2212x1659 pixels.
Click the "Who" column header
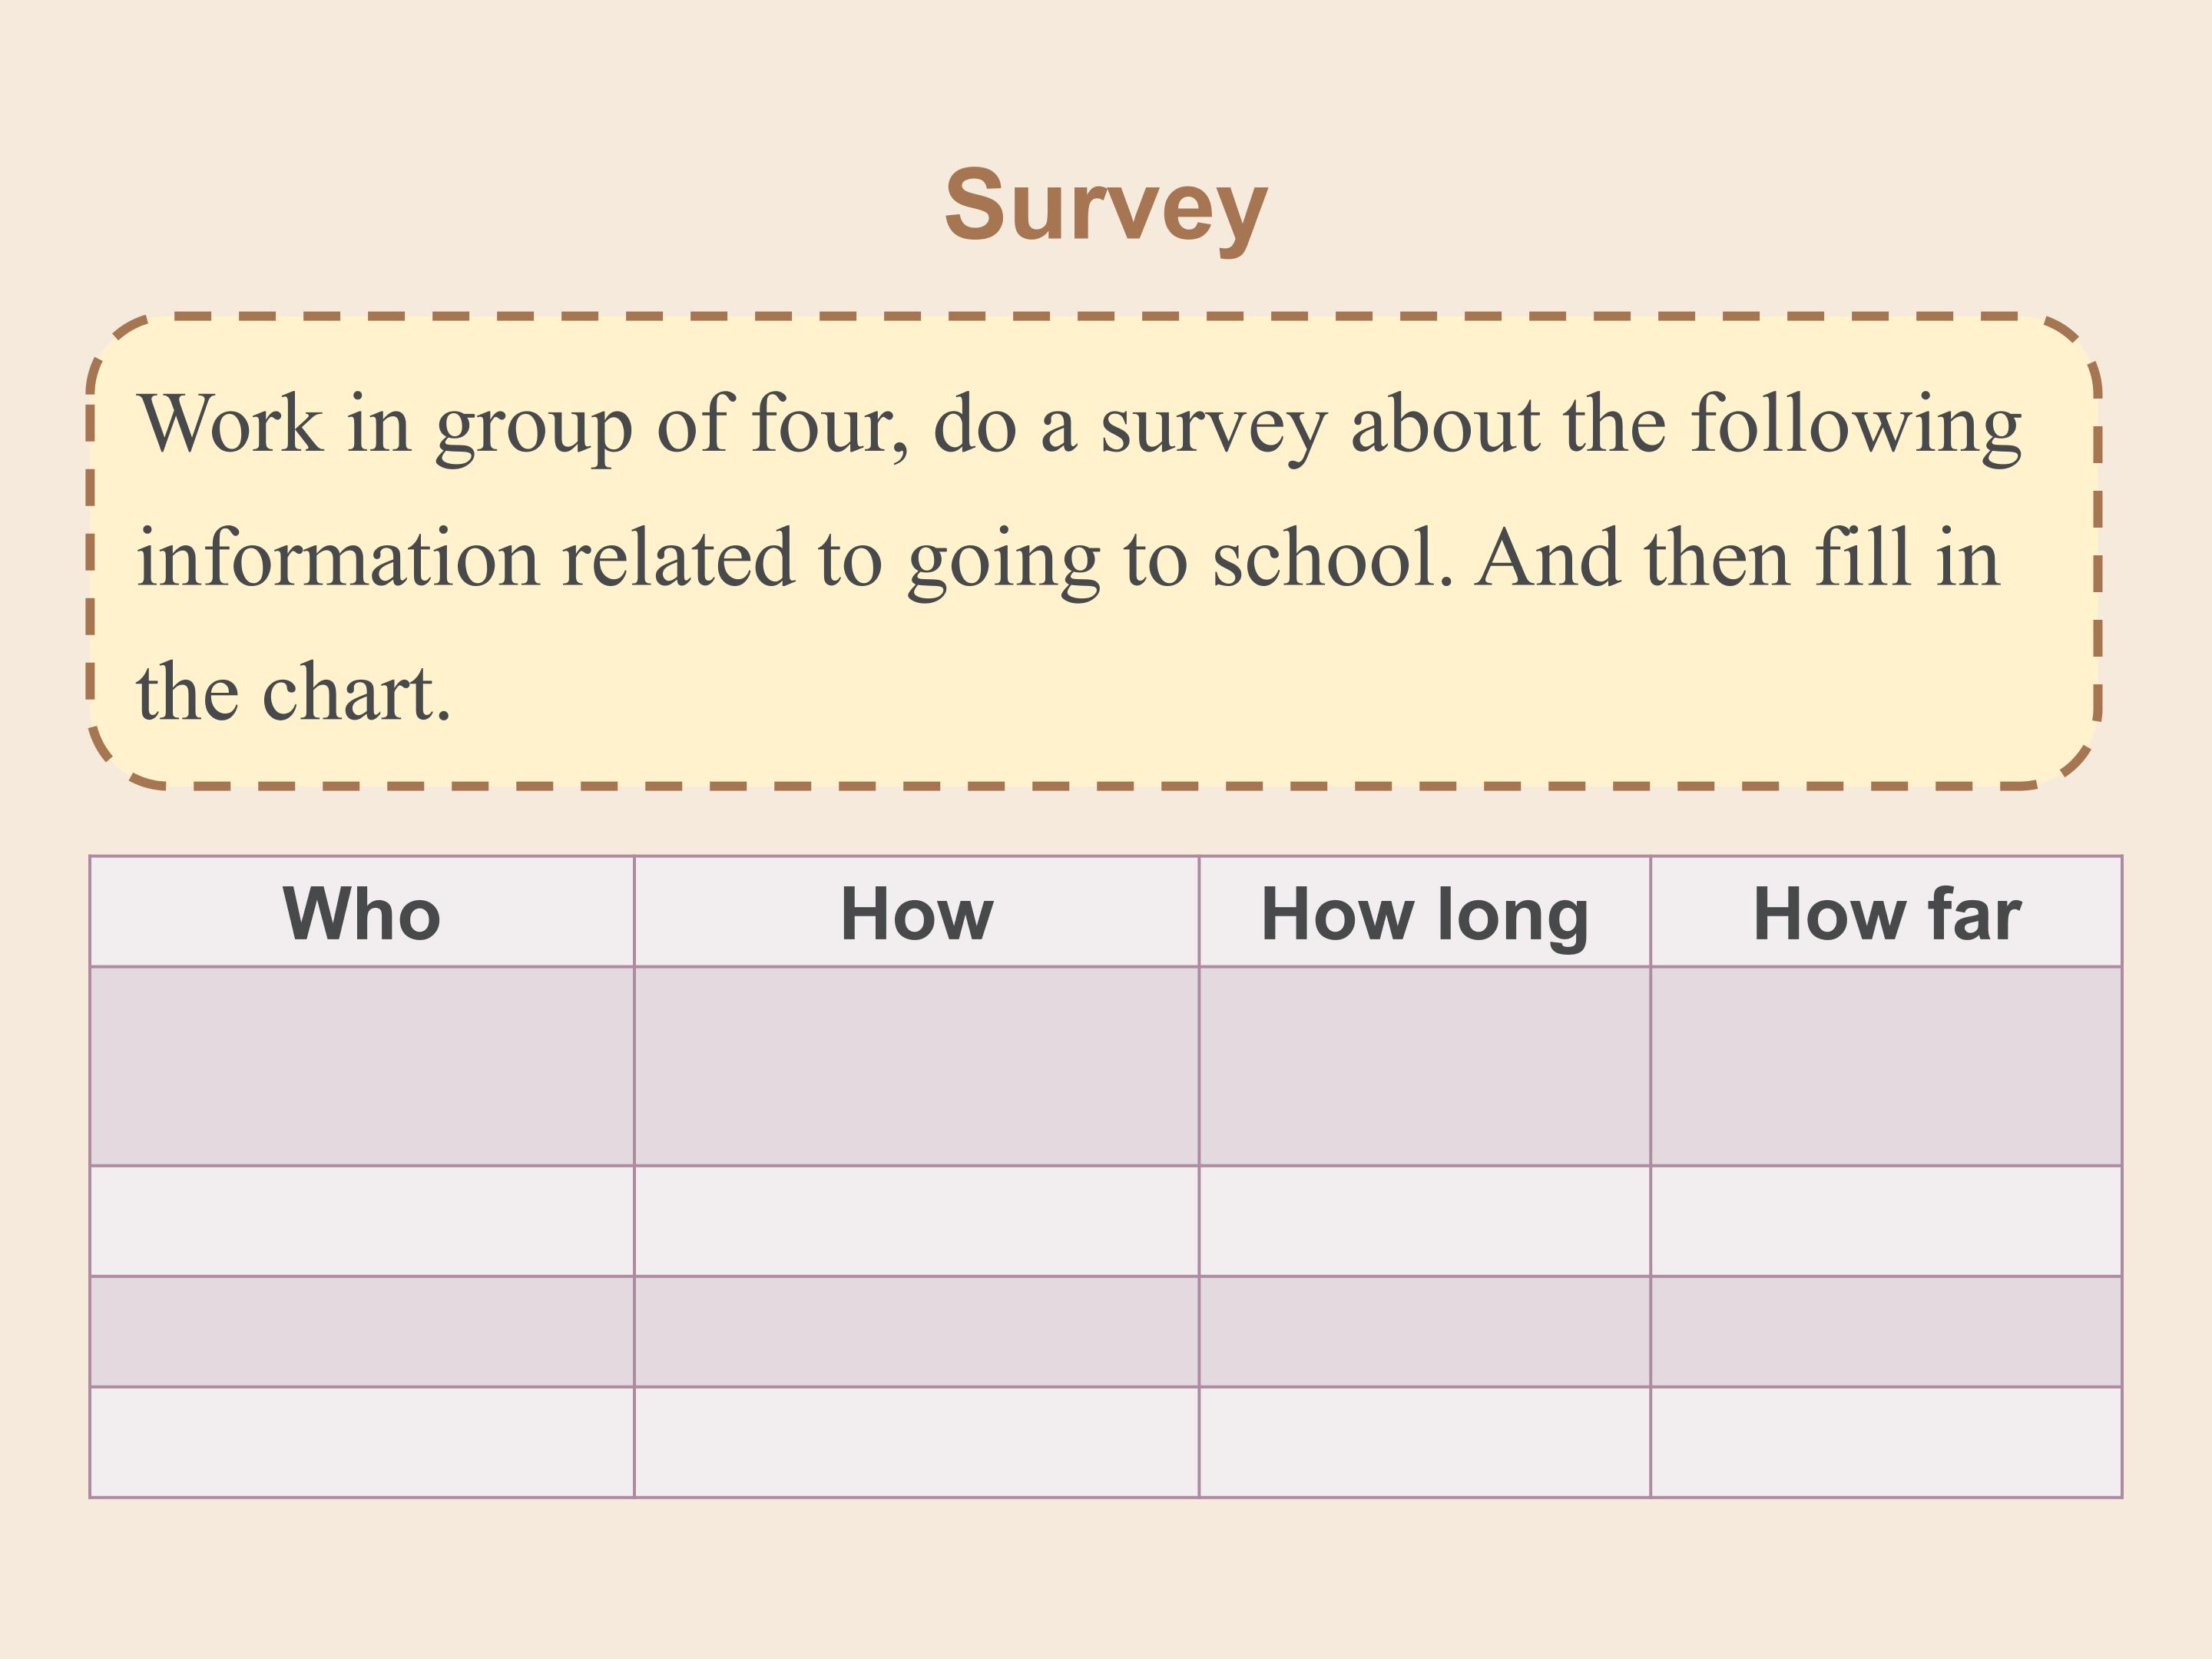(x=362, y=912)
